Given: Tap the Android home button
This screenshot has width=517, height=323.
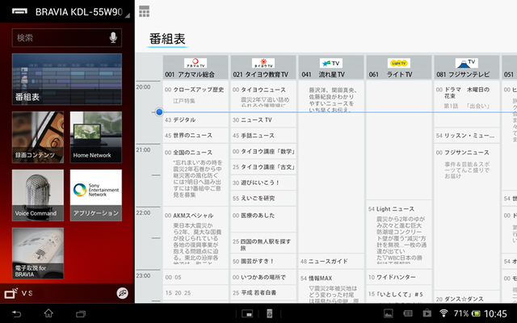Looking at the screenshot, I should click(x=48, y=313).
